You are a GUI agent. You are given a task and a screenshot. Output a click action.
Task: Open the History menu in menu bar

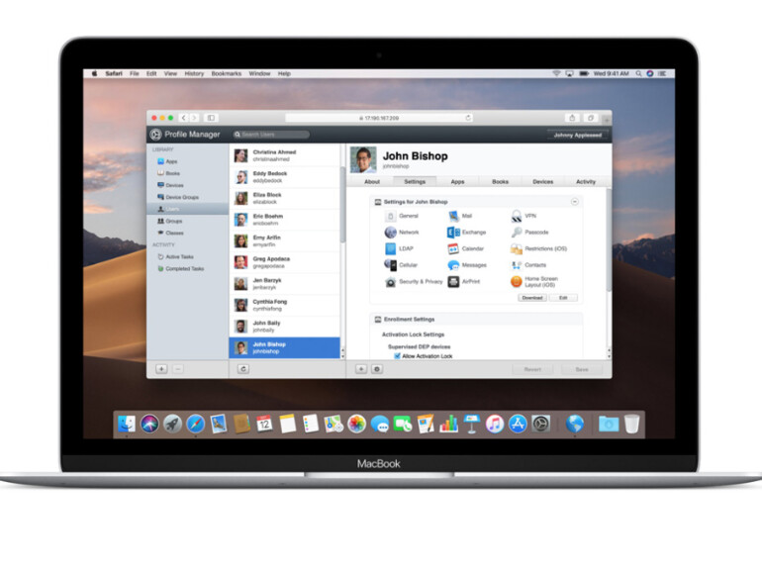[x=194, y=74]
